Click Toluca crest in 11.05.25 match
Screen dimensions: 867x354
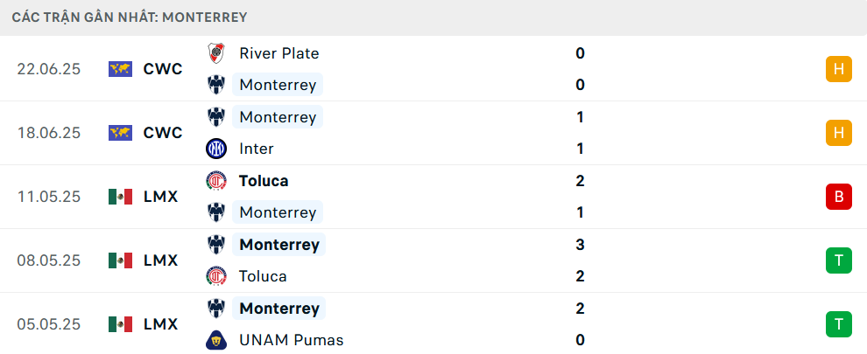click(x=215, y=181)
